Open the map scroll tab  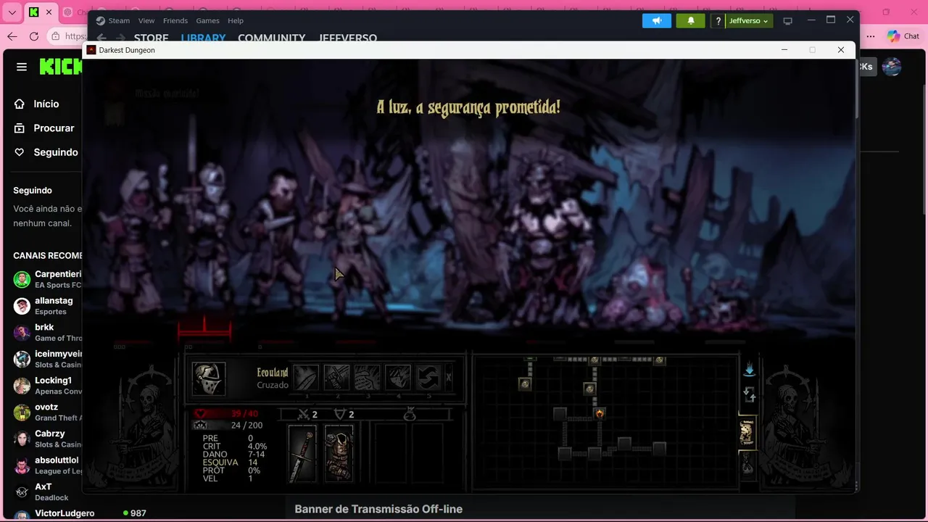[747, 433]
